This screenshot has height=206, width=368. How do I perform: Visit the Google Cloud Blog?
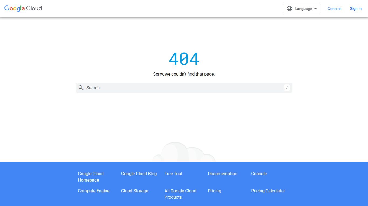139,174
